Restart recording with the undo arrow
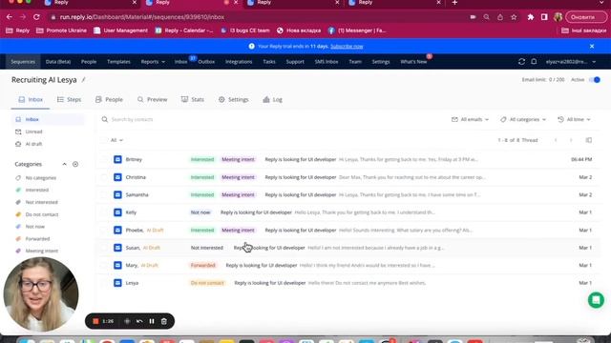611x343 pixels. (139, 321)
